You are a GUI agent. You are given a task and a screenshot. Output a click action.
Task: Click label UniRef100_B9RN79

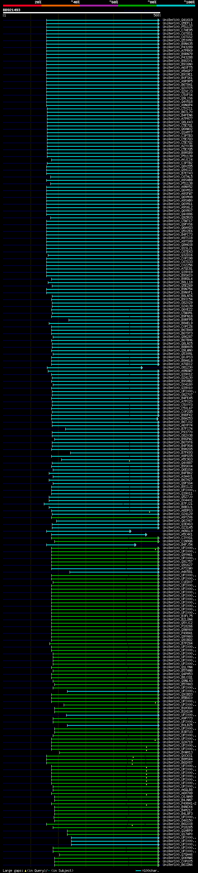click(x=177, y=54)
